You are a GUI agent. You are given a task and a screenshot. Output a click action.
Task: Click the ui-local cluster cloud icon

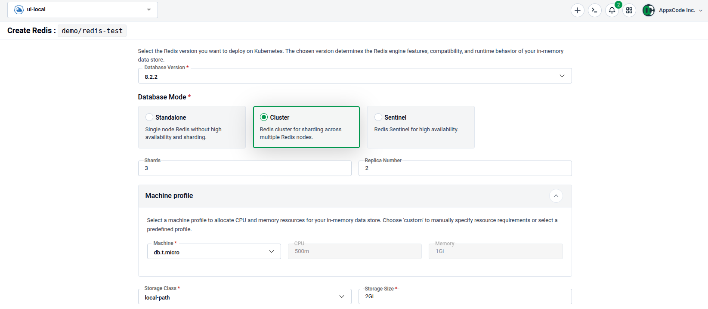(x=19, y=9)
